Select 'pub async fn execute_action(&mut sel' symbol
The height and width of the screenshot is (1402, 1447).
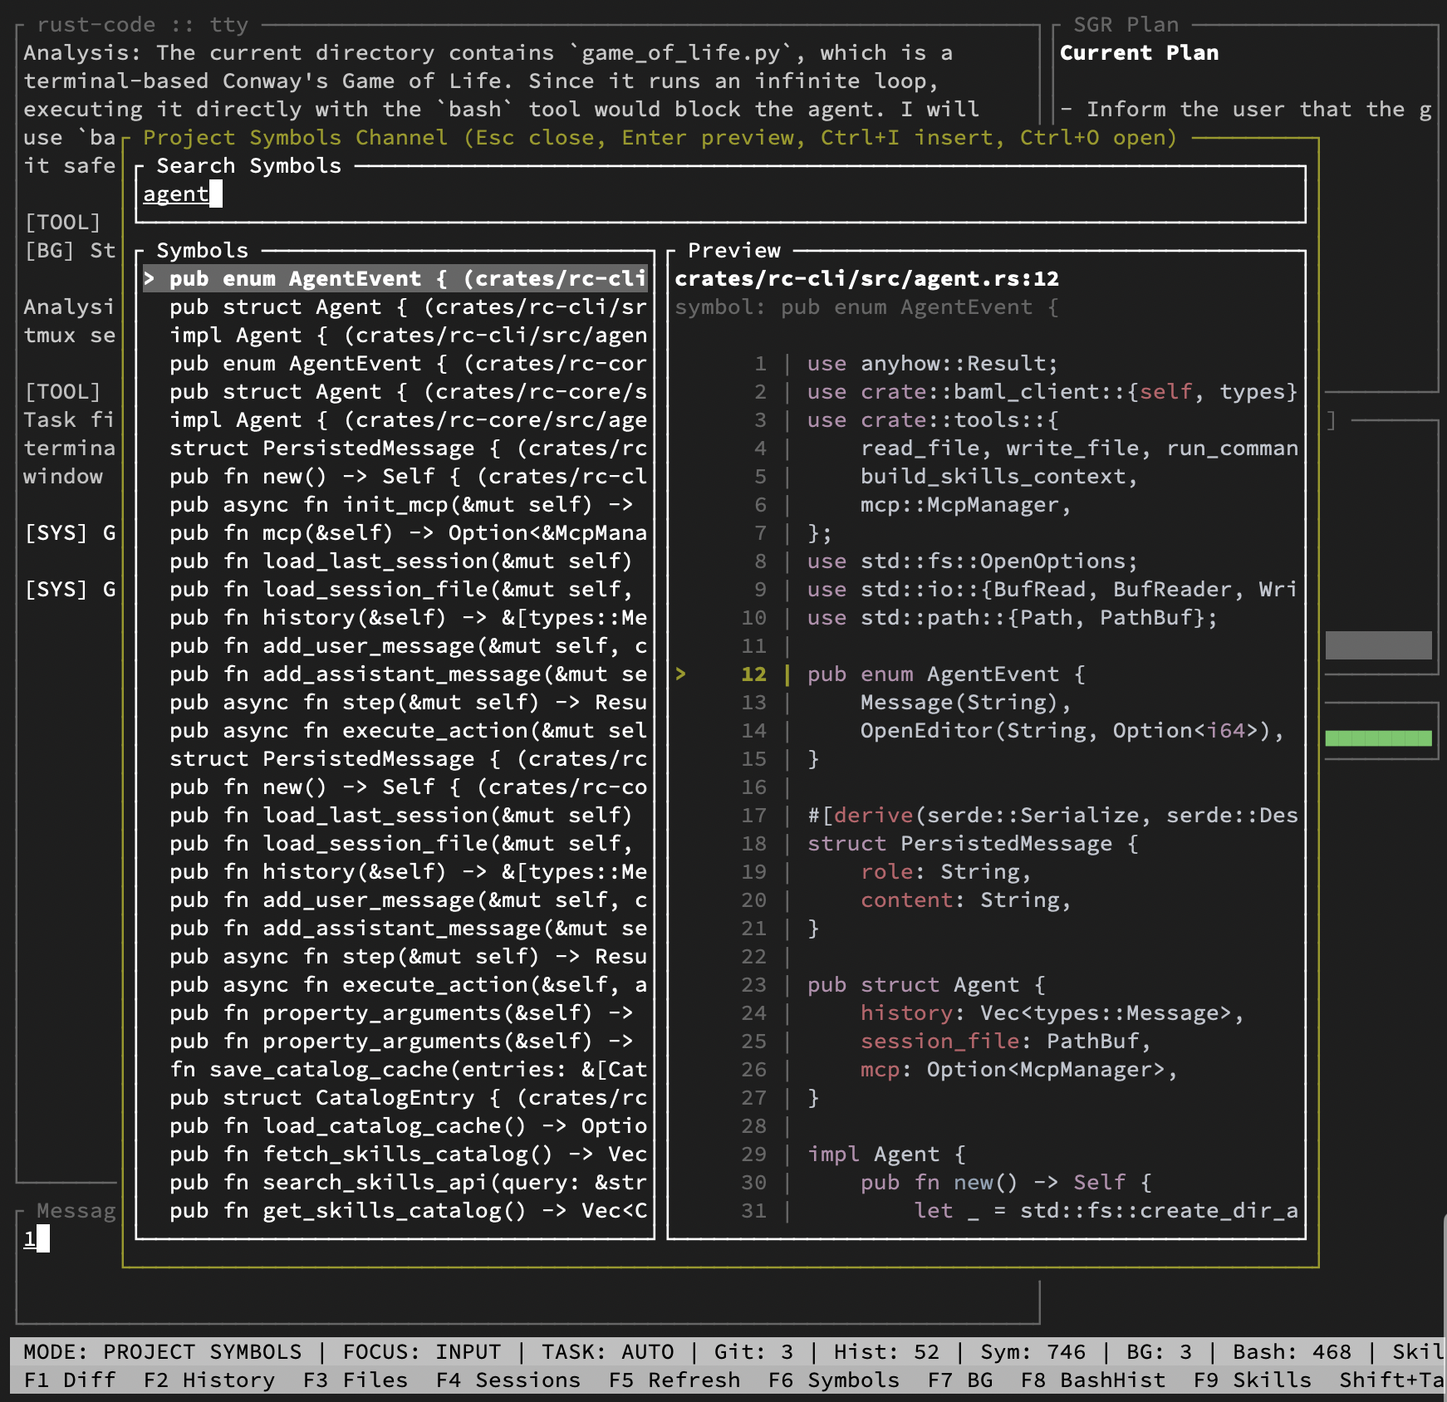(x=395, y=731)
